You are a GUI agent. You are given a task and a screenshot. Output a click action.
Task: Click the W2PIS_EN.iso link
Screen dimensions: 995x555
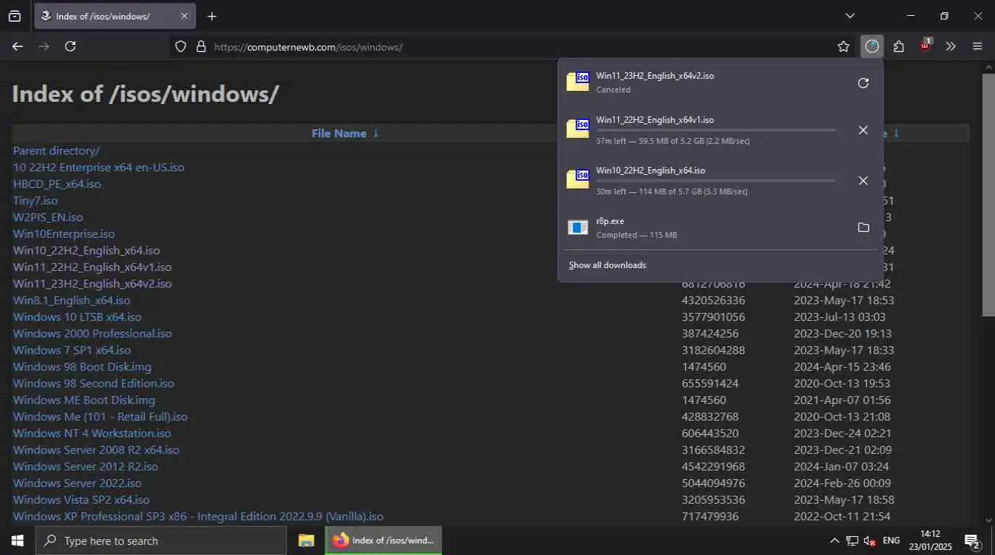48,218
